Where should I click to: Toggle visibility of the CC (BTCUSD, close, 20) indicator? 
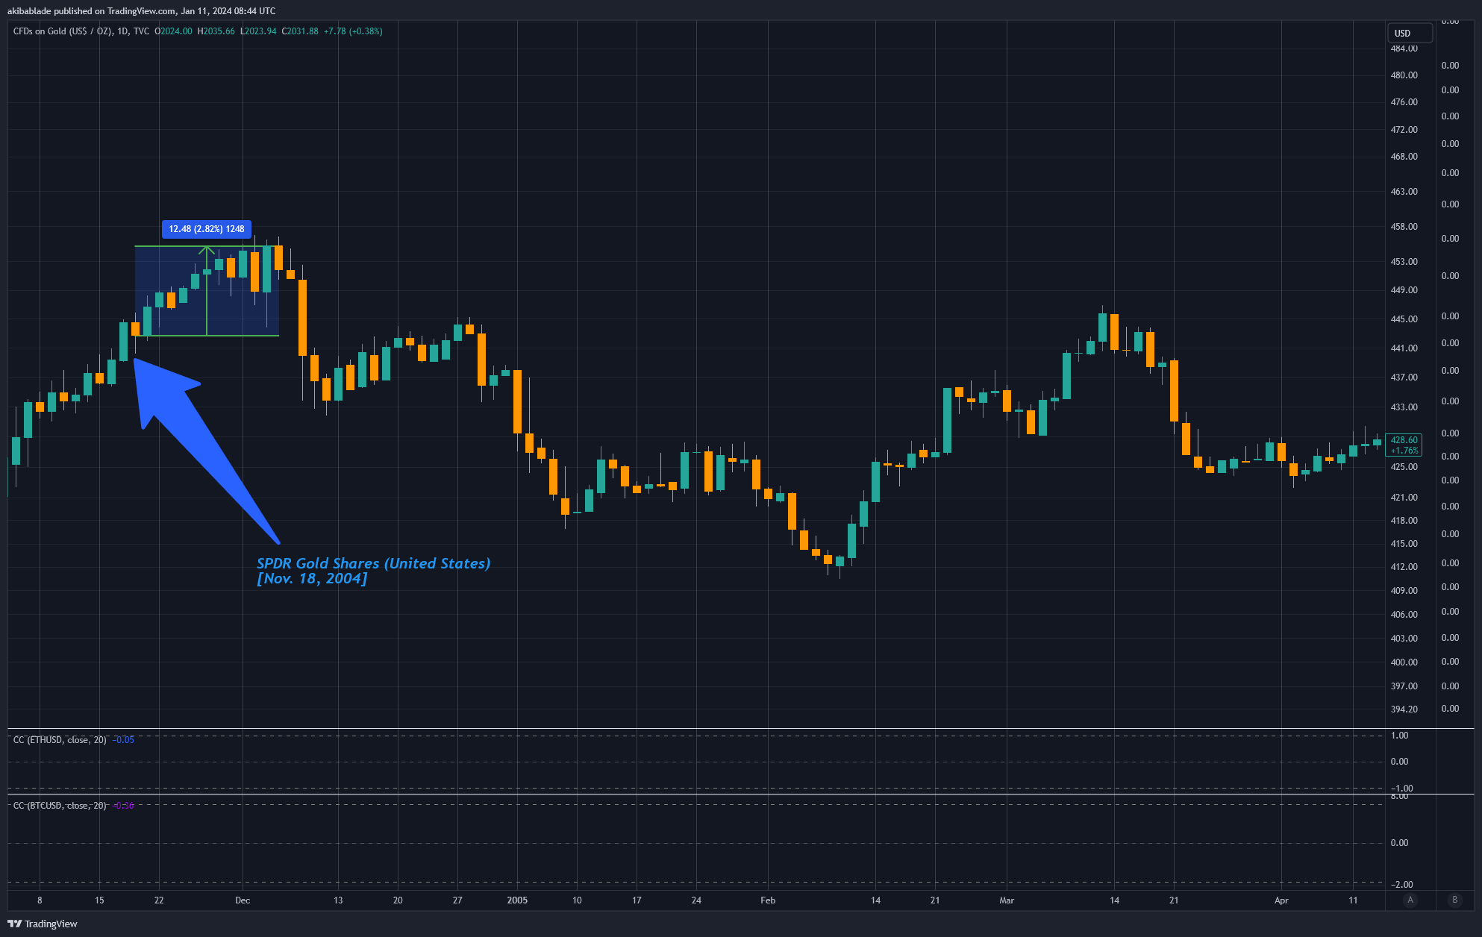tap(60, 806)
